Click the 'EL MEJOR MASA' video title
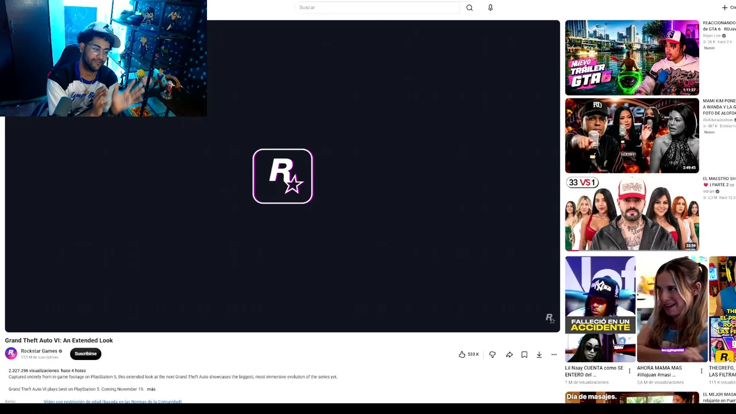Viewport: 736px width, 414px height. click(719, 397)
